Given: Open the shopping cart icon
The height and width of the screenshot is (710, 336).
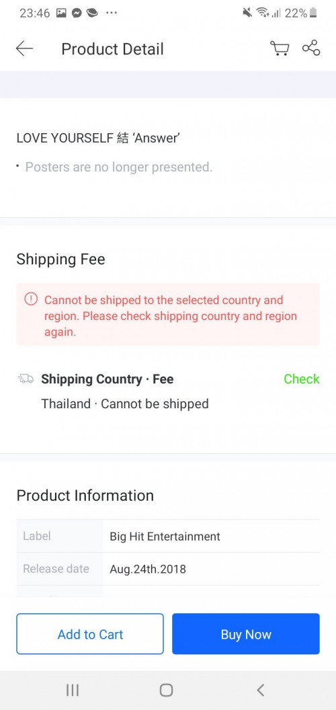Looking at the screenshot, I should (280, 48).
